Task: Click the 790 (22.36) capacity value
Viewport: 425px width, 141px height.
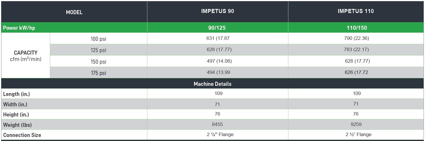Action: pyautogui.click(x=357, y=38)
